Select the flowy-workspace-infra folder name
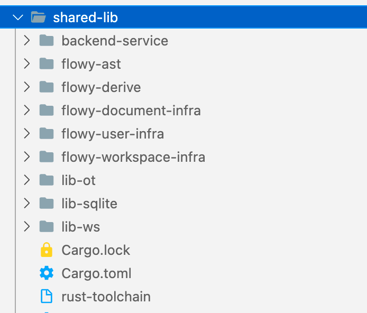The image size is (367, 313). click(133, 157)
